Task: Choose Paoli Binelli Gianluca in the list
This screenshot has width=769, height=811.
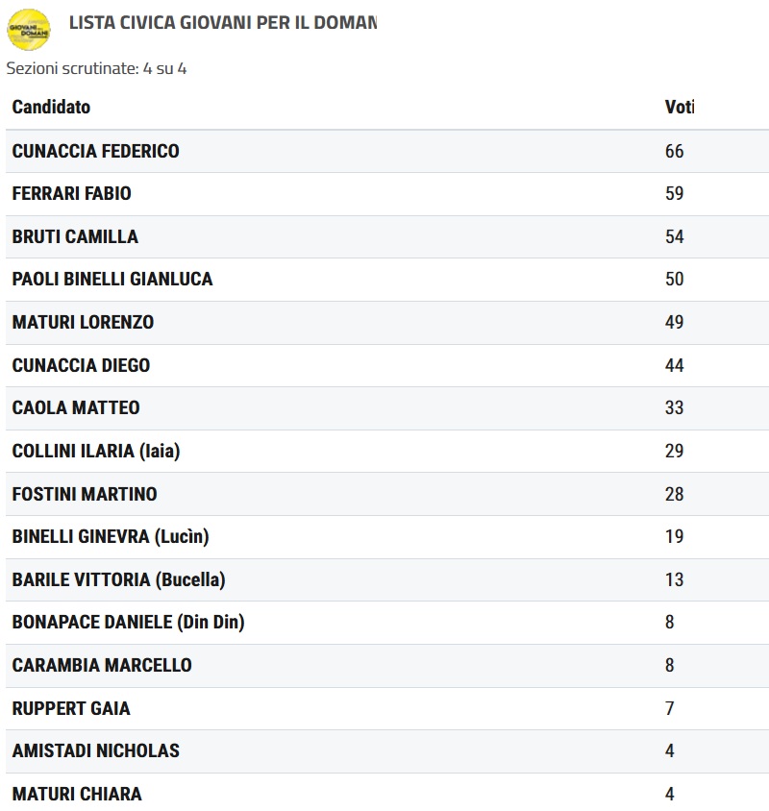Action: click(112, 279)
